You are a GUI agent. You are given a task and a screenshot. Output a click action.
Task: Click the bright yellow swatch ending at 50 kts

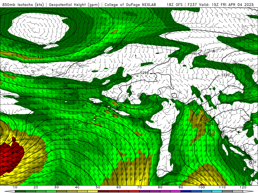pos(93,191)
